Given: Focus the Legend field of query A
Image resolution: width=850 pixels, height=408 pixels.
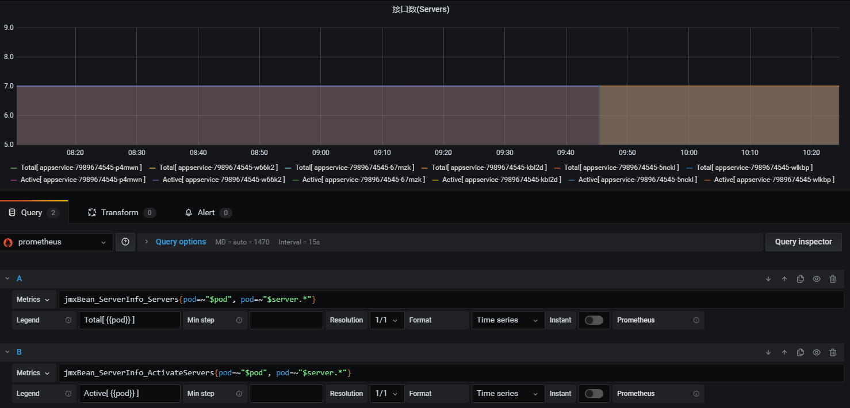Looking at the screenshot, I should tap(129, 320).
